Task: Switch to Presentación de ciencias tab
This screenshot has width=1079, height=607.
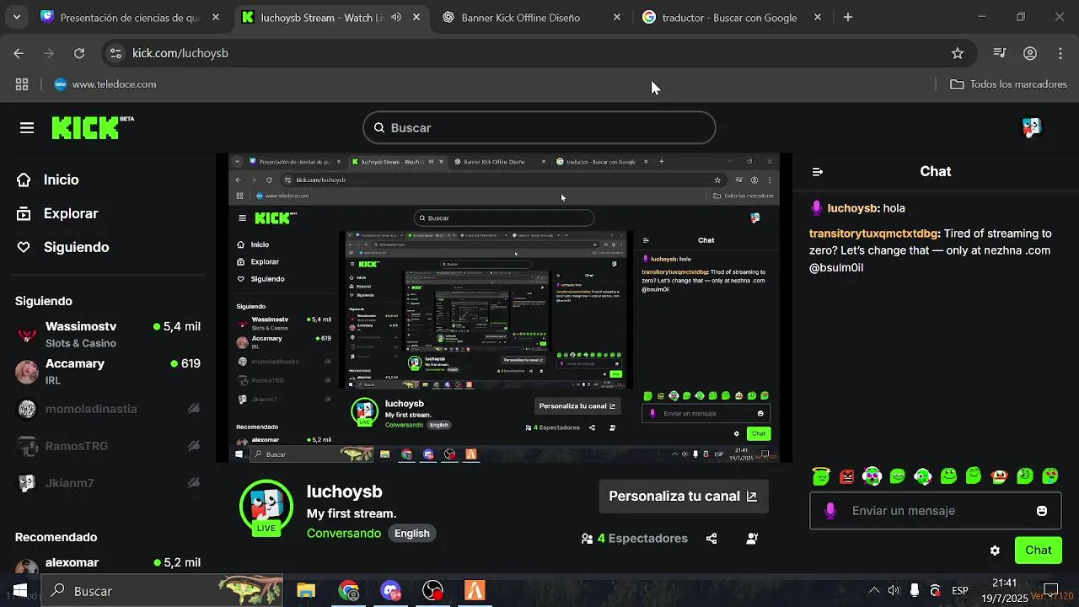Action: pyautogui.click(x=131, y=18)
